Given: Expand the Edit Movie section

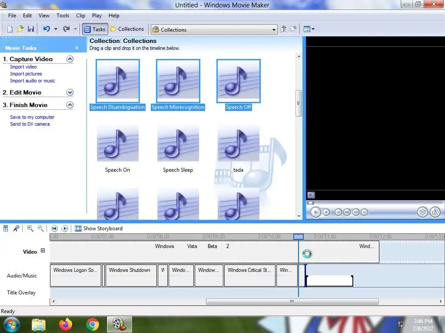Looking at the screenshot, I should coord(70,92).
